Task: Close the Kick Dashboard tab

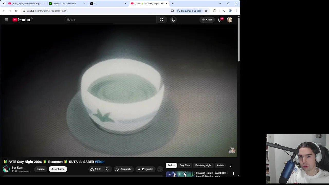Action: [x=85, y=4]
